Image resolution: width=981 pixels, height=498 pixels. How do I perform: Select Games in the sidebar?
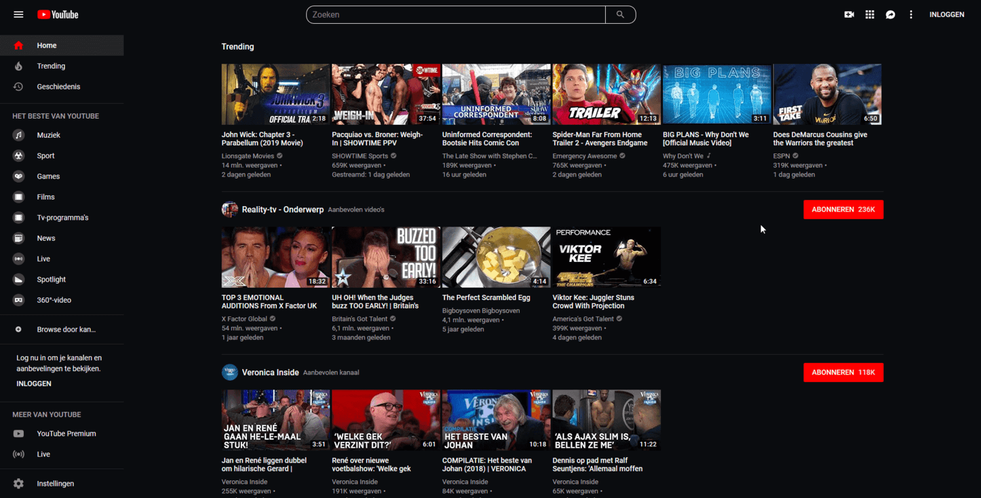tap(62, 176)
